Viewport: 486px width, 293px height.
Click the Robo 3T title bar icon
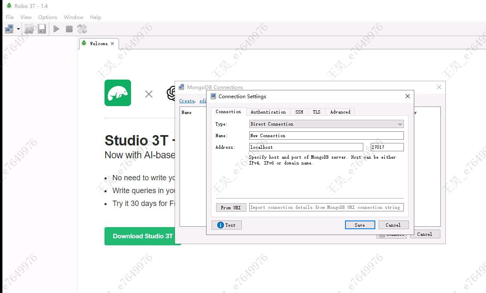9,6
